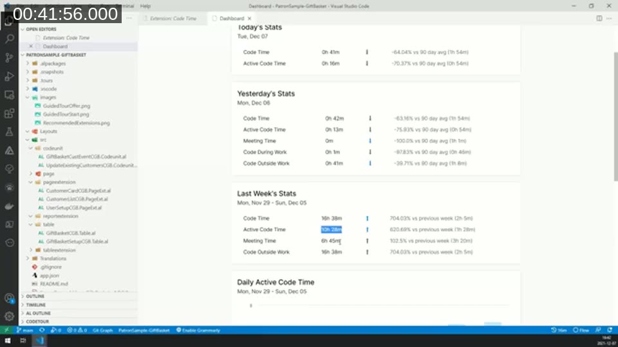
Task: Open GuidedTourOffer.png file
Action: (x=66, y=106)
